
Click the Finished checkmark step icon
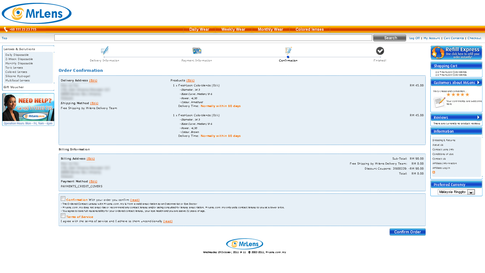click(380, 51)
